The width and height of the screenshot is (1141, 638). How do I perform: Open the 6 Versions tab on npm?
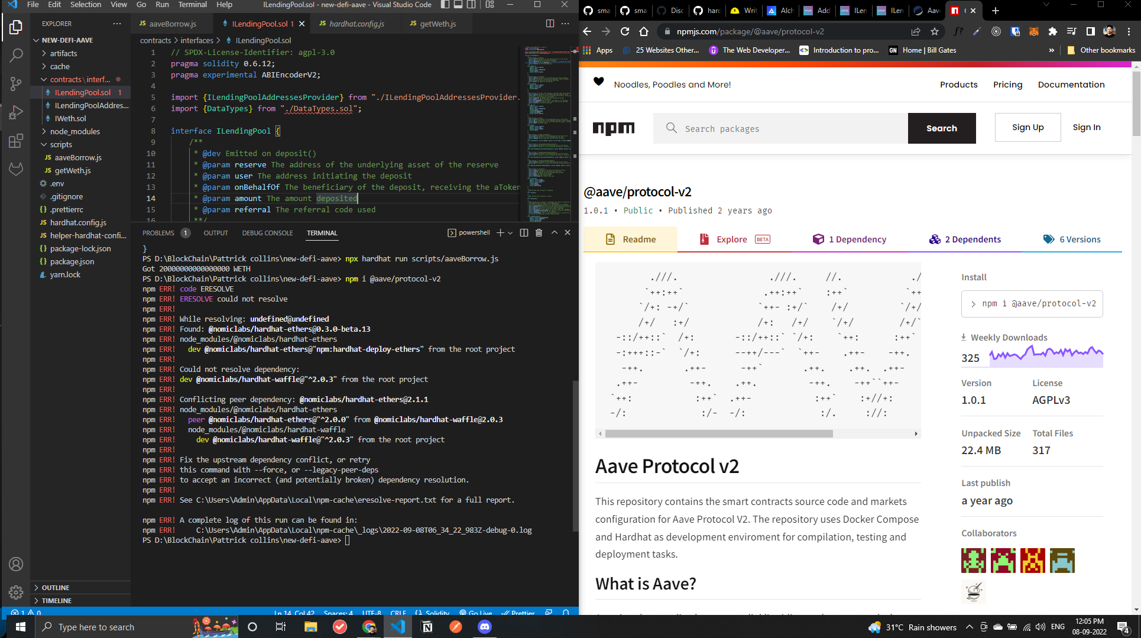pyautogui.click(x=1072, y=239)
